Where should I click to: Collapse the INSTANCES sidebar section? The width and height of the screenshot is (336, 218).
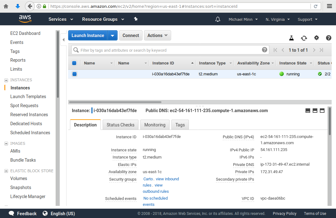6,80
